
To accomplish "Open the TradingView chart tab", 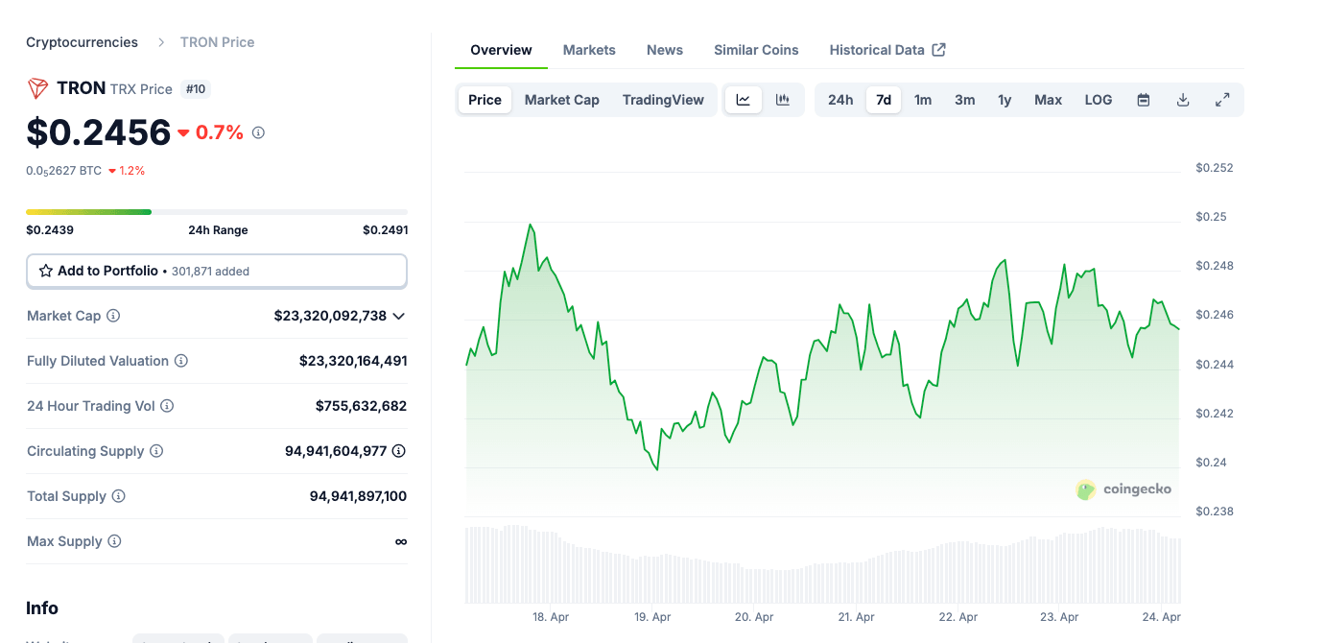I will click(x=663, y=99).
